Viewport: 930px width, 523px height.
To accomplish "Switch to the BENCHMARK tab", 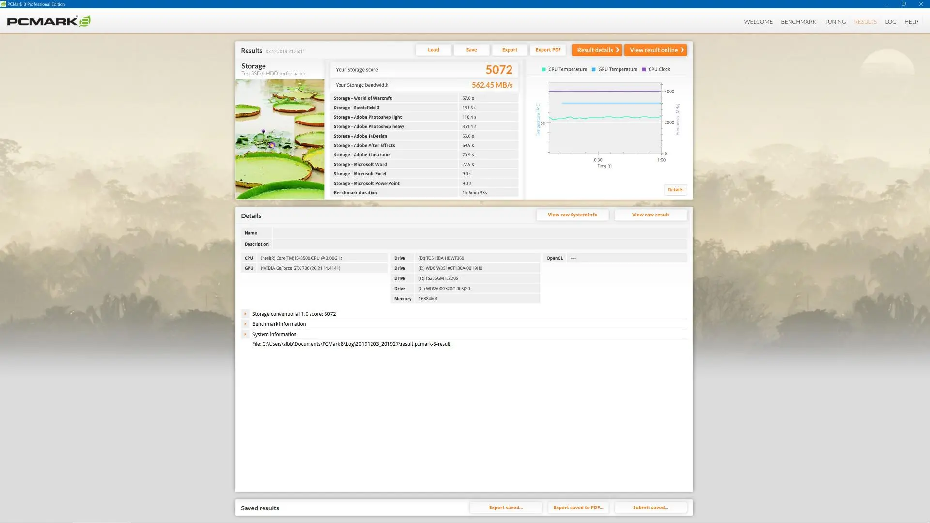I will pos(798,22).
